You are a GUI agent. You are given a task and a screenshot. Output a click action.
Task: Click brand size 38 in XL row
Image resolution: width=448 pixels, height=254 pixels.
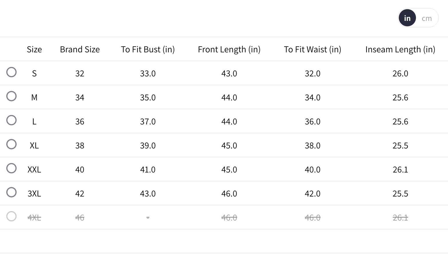(x=80, y=146)
